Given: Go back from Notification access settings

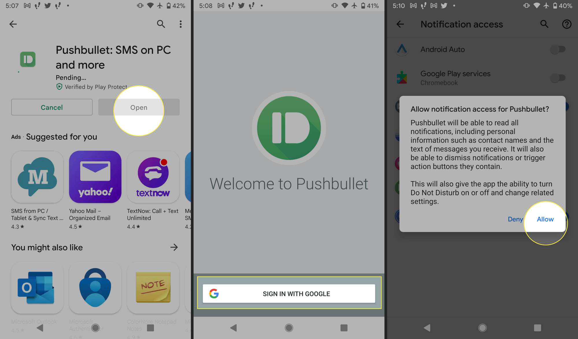Looking at the screenshot, I should point(400,24).
